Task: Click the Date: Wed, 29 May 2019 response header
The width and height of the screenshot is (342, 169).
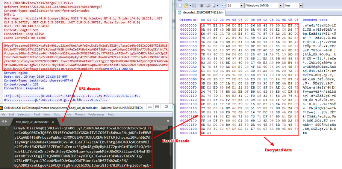Action: pos(36,77)
